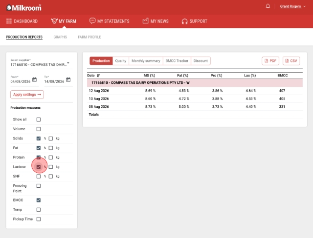Expand Grant Rogers user menu chevron

[x=304, y=6]
